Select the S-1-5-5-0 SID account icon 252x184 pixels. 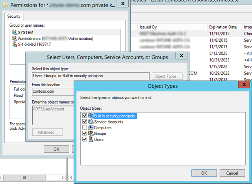click(15, 45)
